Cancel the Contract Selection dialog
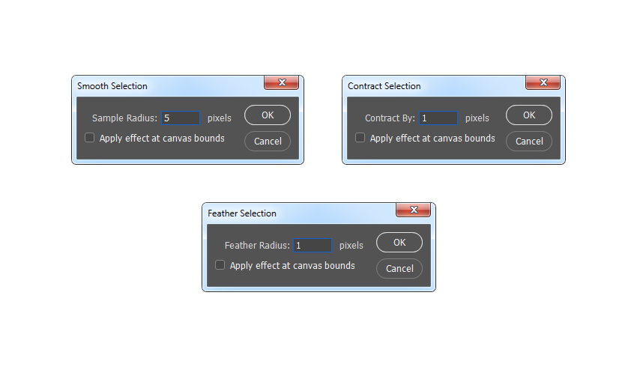This screenshot has width=637, height=367. pos(529,142)
